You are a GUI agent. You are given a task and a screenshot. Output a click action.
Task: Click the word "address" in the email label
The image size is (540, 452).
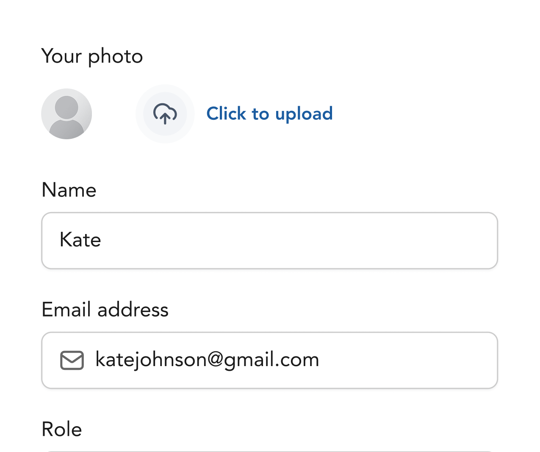point(133,309)
